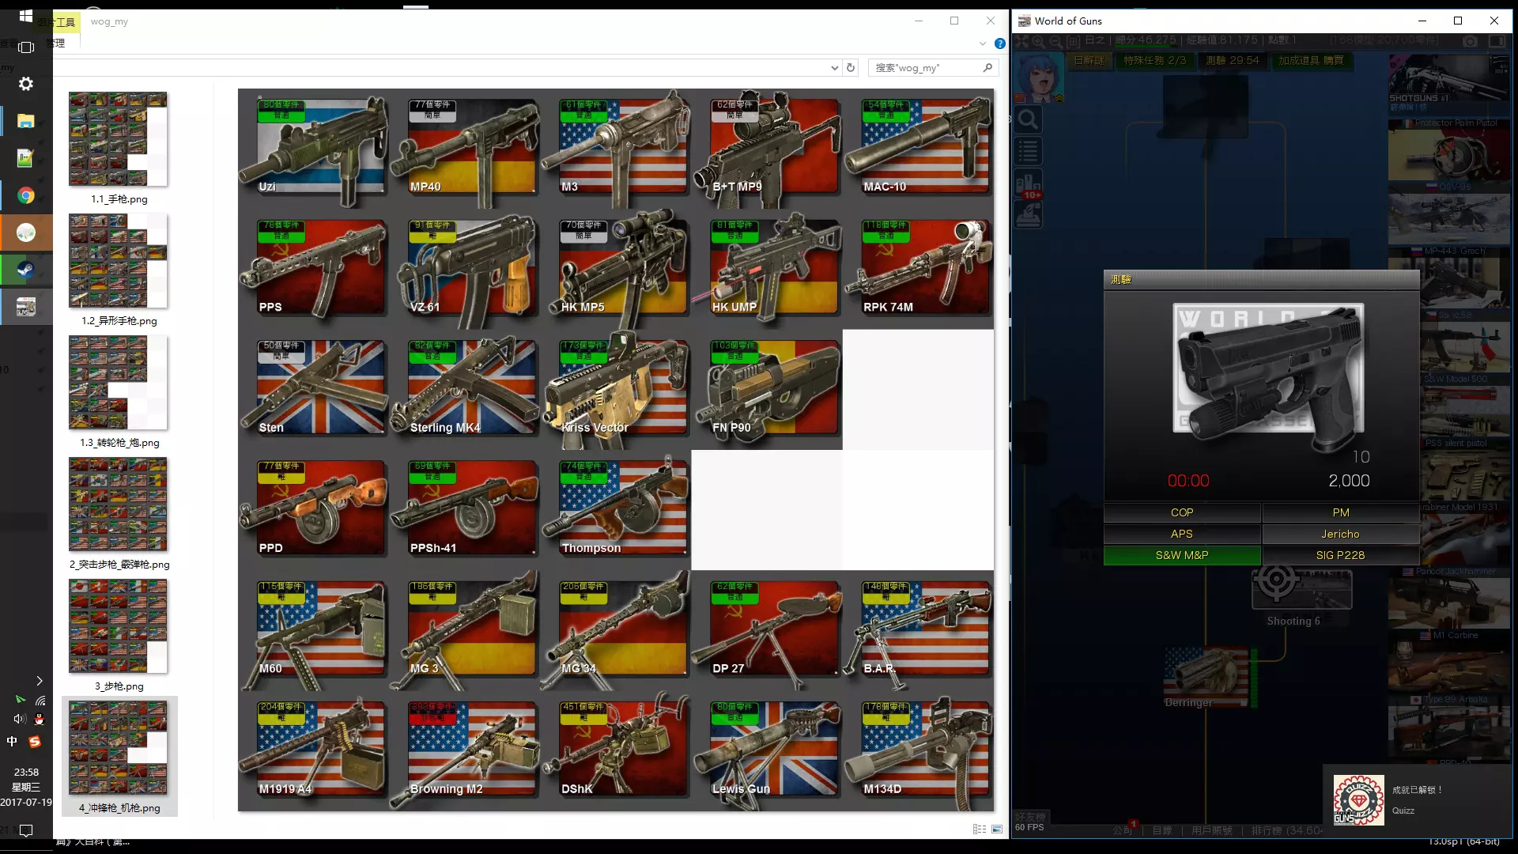The width and height of the screenshot is (1518, 854).
Task: Click the refresh button beside address bar
Action: pos(851,68)
